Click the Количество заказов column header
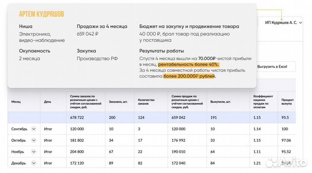 (x=146, y=102)
